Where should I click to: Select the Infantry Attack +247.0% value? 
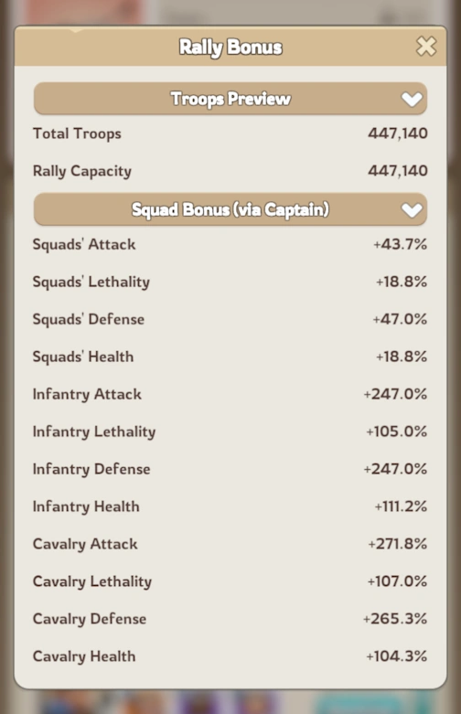[395, 394]
